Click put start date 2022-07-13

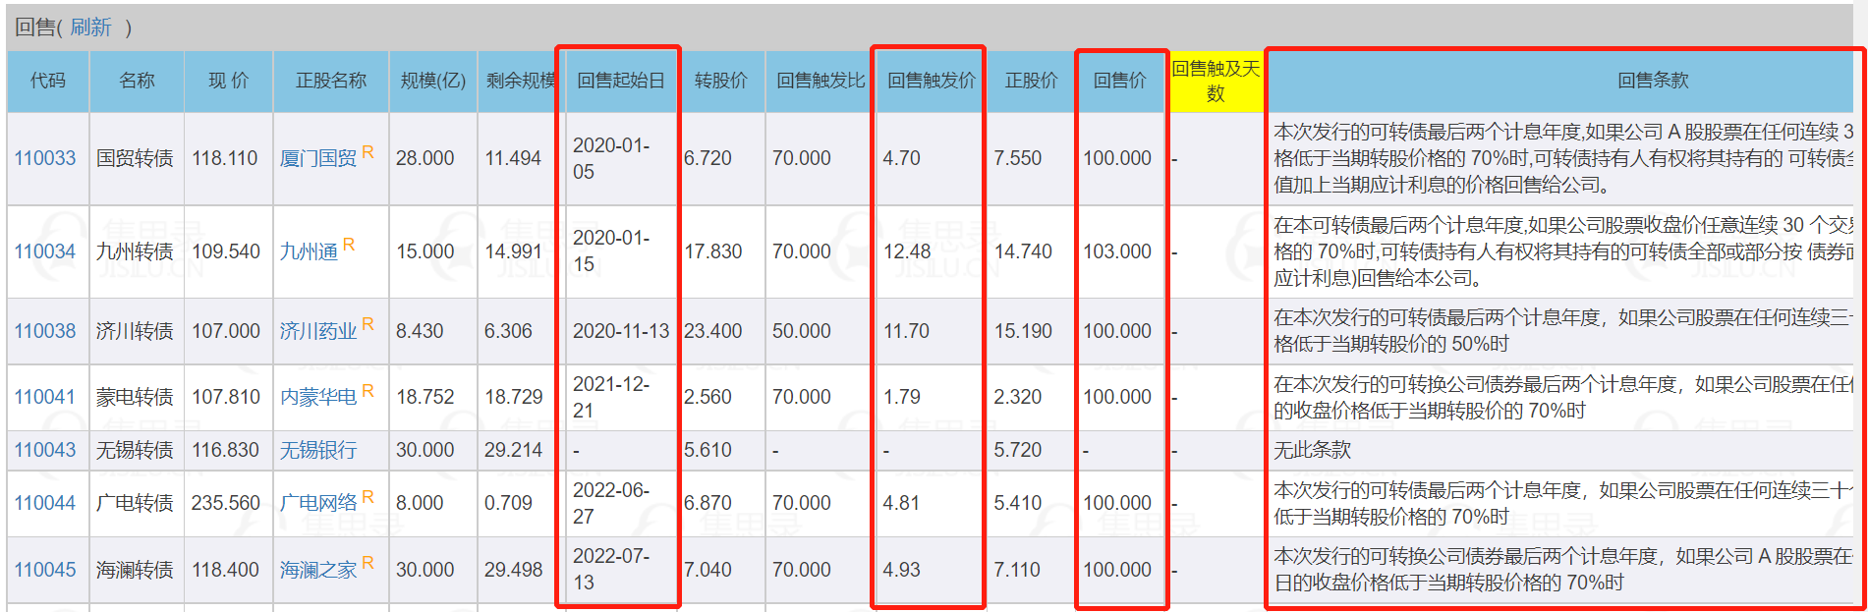click(x=611, y=570)
